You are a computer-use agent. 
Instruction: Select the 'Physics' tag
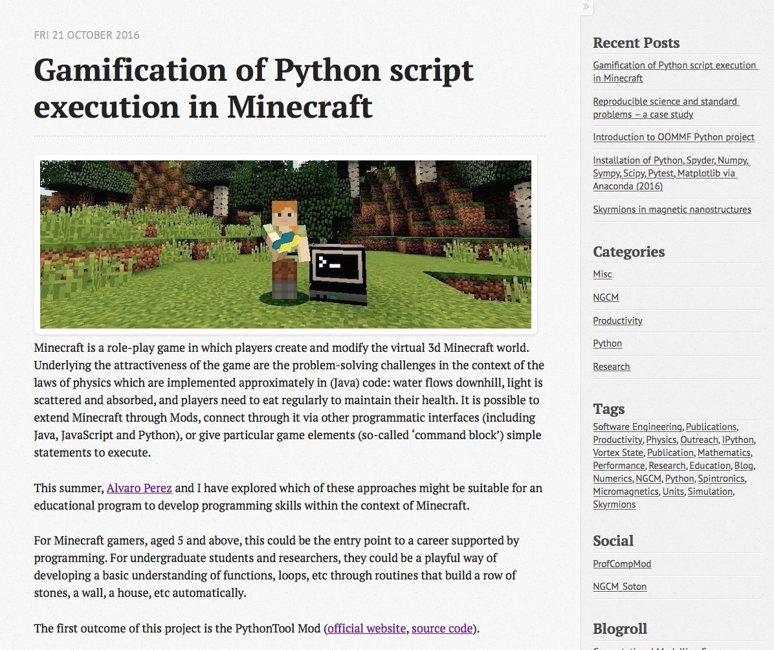[x=661, y=439]
